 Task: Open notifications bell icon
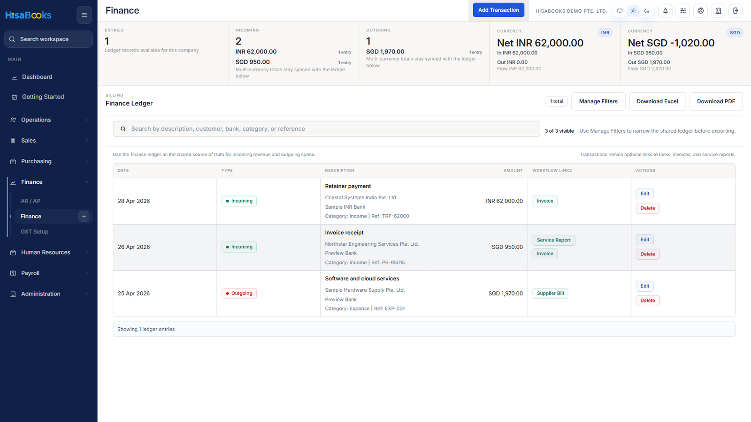coord(665,11)
